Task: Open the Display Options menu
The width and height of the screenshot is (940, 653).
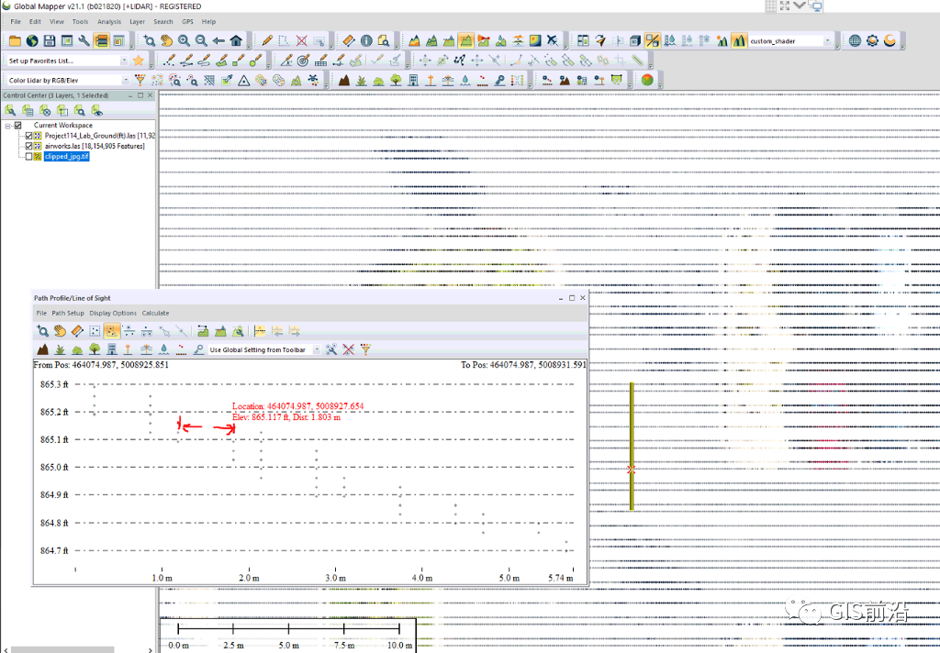Action: tap(113, 313)
